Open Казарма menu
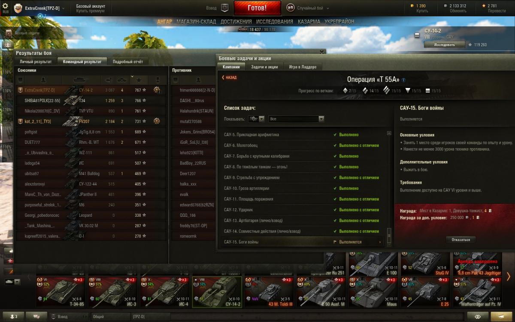 click(x=309, y=21)
